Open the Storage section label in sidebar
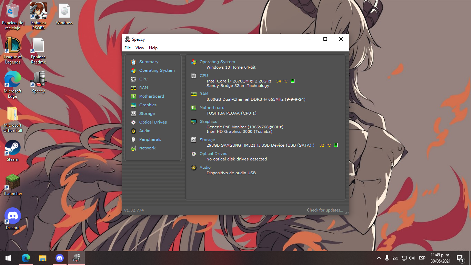Screen dimensions: 471x265 click(147, 114)
